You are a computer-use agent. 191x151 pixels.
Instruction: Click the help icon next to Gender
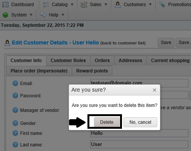pyautogui.click(x=15, y=123)
